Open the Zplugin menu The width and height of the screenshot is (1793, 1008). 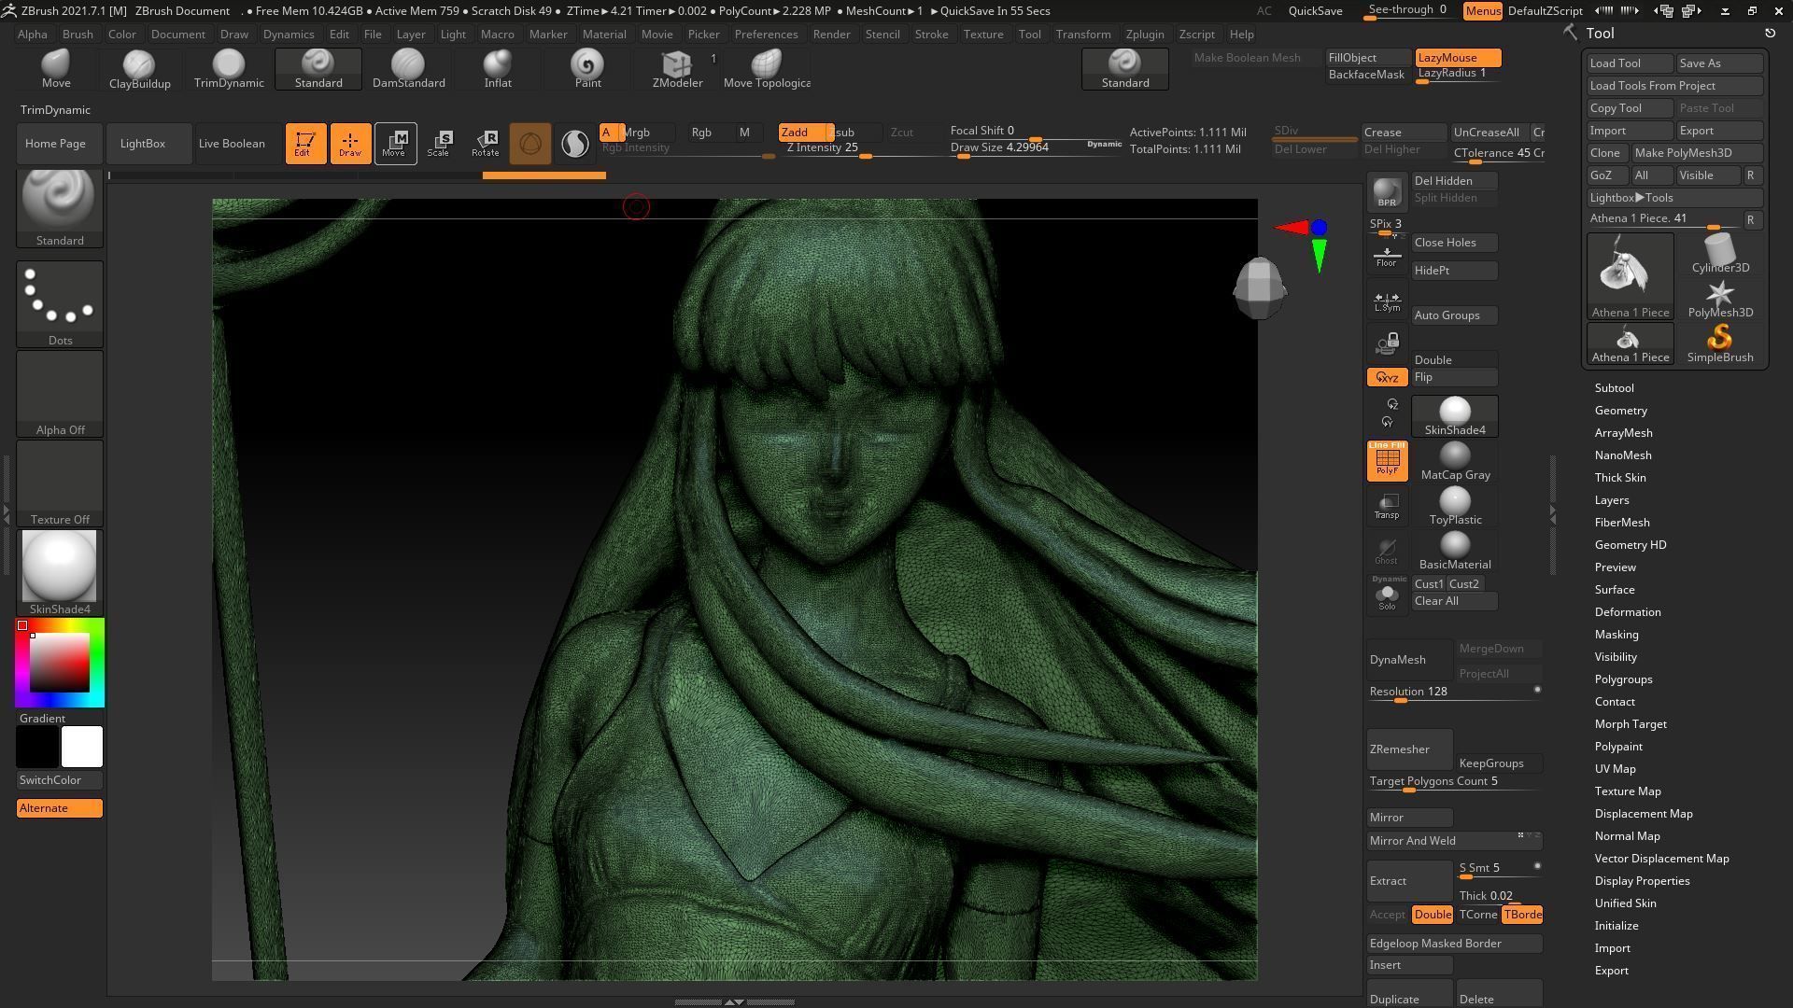1145,35
